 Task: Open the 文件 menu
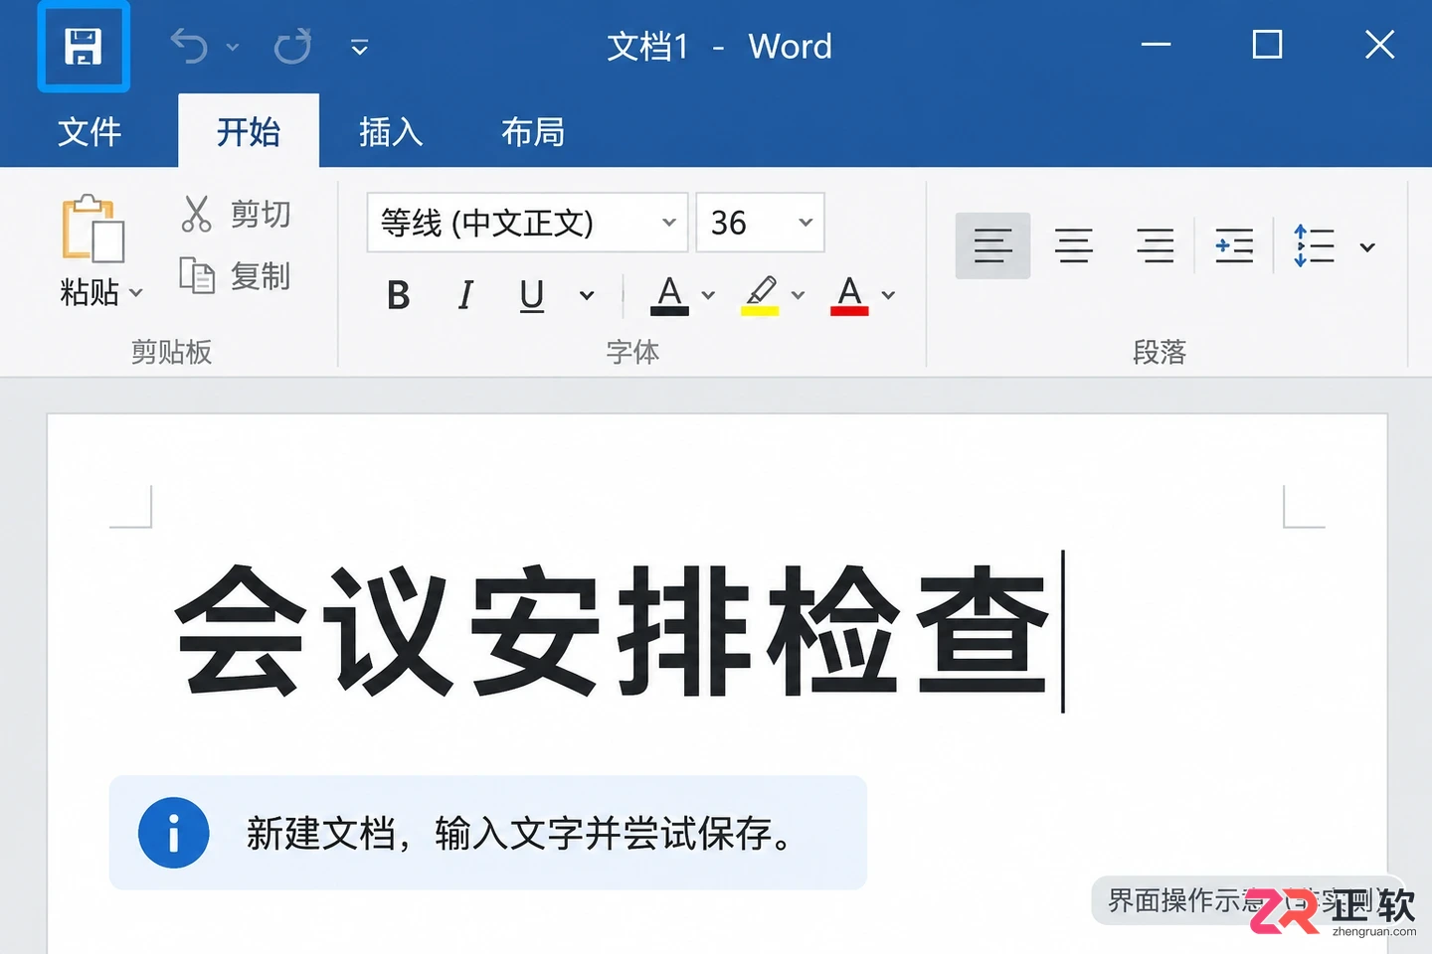click(89, 131)
